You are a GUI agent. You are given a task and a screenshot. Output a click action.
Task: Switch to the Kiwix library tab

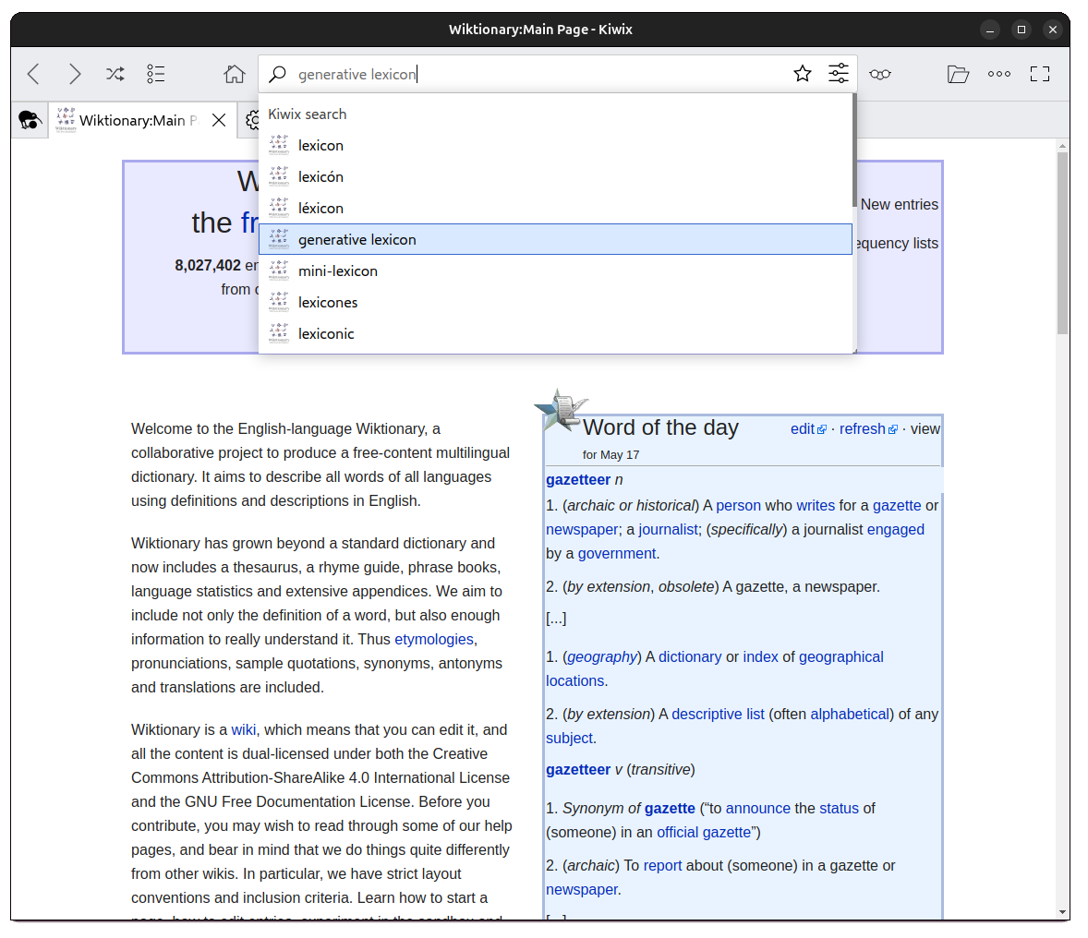30,120
